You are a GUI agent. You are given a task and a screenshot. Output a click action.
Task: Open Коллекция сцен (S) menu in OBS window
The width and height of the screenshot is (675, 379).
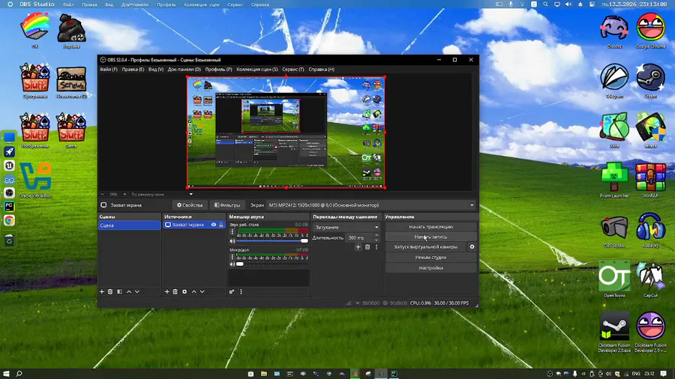[x=257, y=69]
